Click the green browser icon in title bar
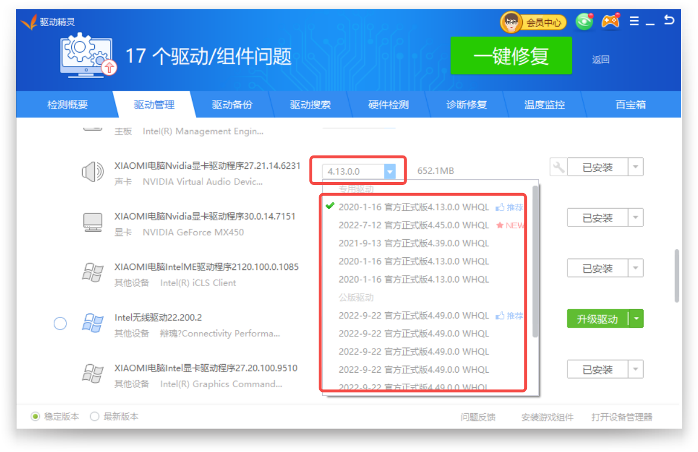 pyautogui.click(x=585, y=22)
